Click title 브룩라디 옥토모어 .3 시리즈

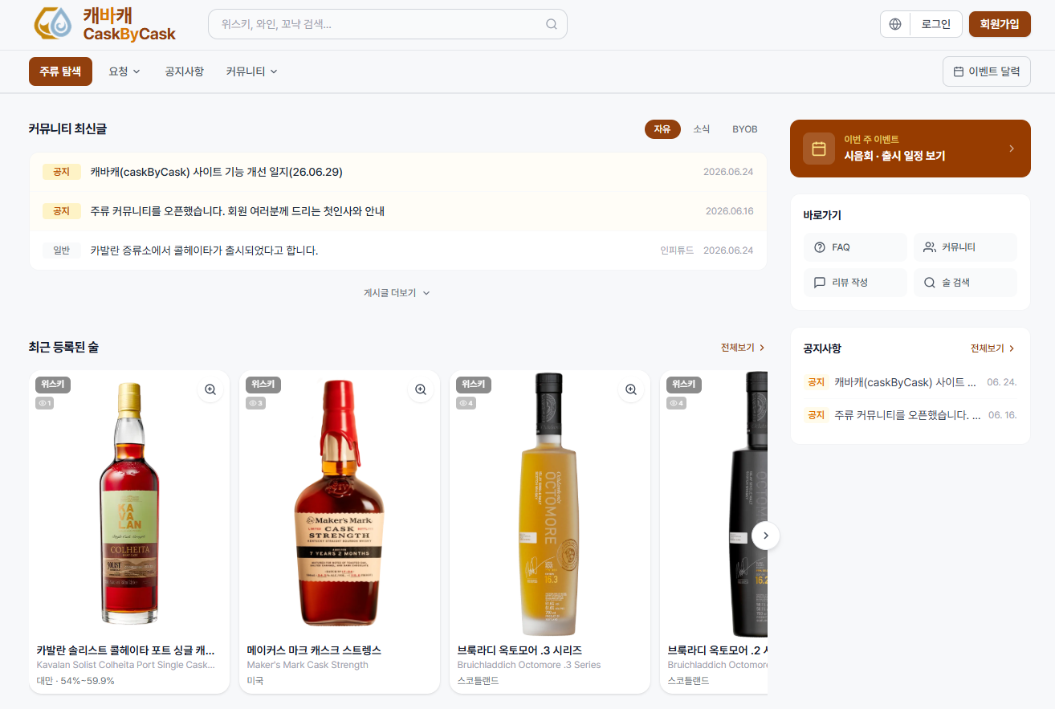(519, 650)
